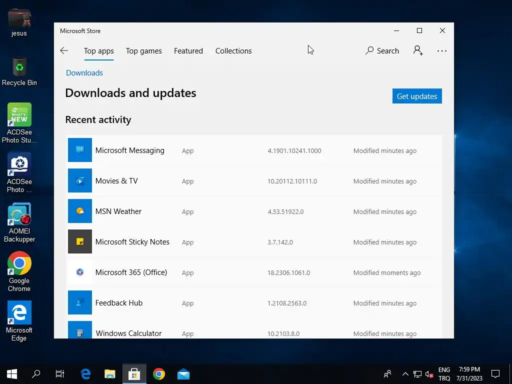Open MSN Weather entry name
512x384 pixels.
pos(118,211)
